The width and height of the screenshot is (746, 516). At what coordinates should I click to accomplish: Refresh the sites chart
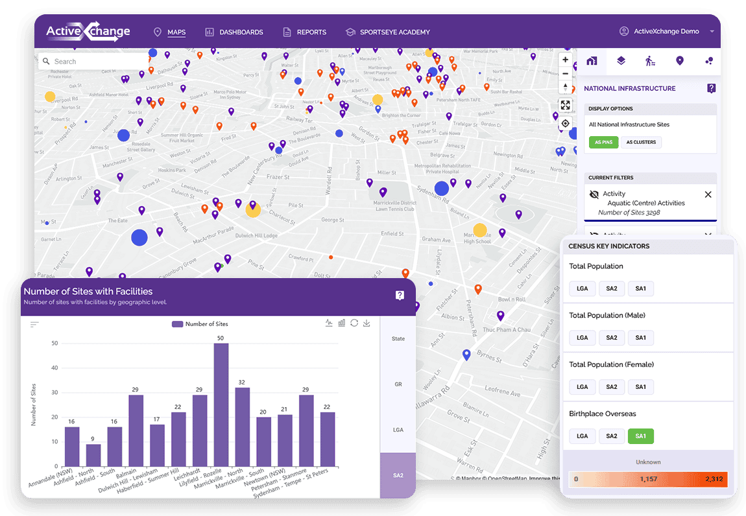[354, 323]
